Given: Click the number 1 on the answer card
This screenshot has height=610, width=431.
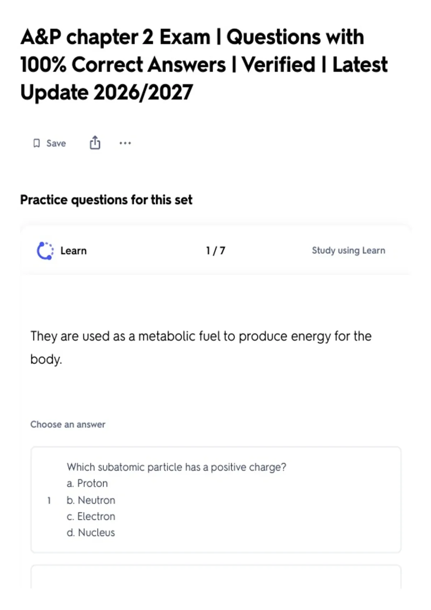Looking at the screenshot, I should coord(49,500).
